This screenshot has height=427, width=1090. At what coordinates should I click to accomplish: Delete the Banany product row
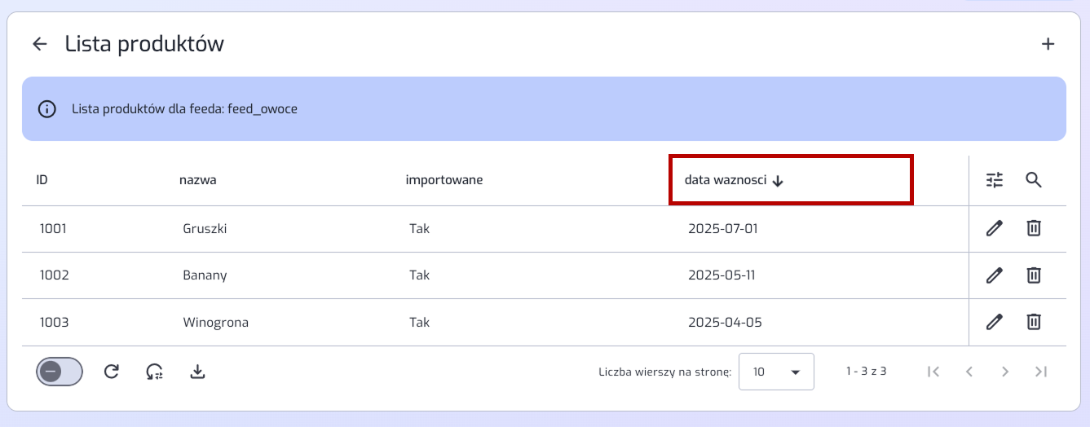pos(1034,275)
